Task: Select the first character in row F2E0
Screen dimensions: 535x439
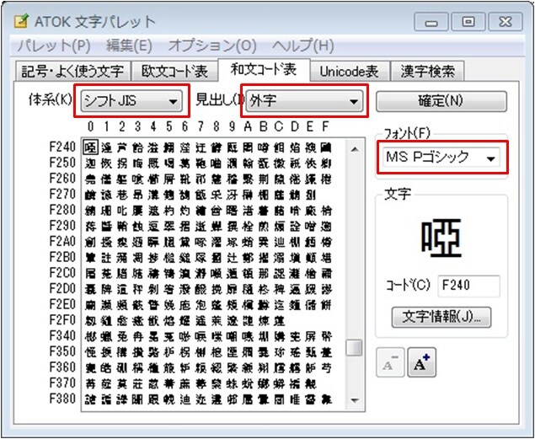Action: [91, 305]
